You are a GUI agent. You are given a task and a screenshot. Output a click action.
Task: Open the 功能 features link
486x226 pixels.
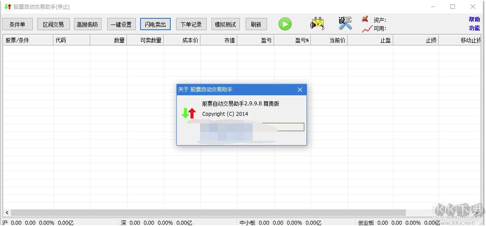[474, 28]
